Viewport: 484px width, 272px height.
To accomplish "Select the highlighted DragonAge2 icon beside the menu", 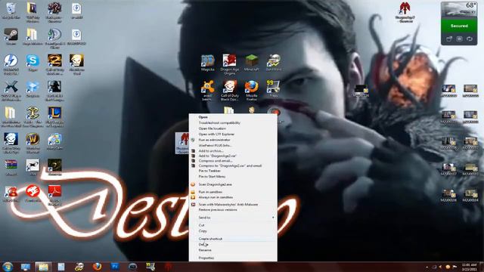I will pos(181,143).
